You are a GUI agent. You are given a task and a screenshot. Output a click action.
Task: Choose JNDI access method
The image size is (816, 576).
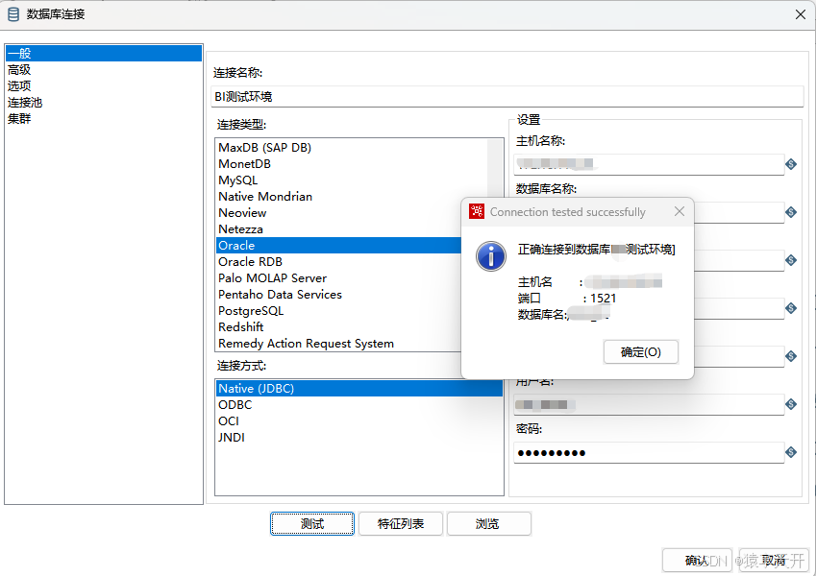click(x=359, y=437)
